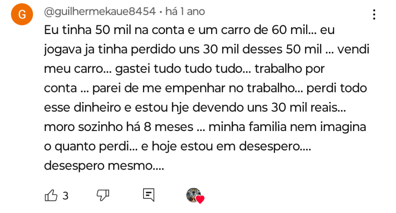The image size is (396, 213).
Task: Click the line starting 'conta ... parei de me'
Action: (x=205, y=89)
